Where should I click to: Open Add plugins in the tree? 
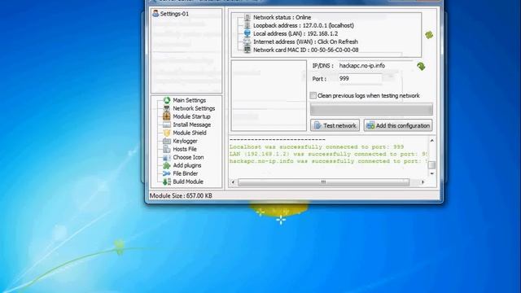point(187,165)
